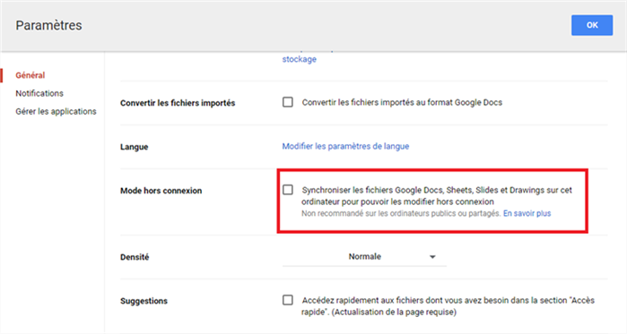Click the Langue label
The height and width of the screenshot is (334, 627).
(135, 147)
